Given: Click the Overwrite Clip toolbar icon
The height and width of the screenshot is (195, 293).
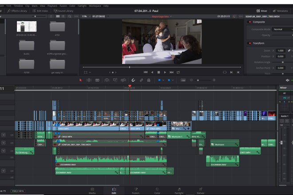Looking at the screenshot, I should point(115,80).
